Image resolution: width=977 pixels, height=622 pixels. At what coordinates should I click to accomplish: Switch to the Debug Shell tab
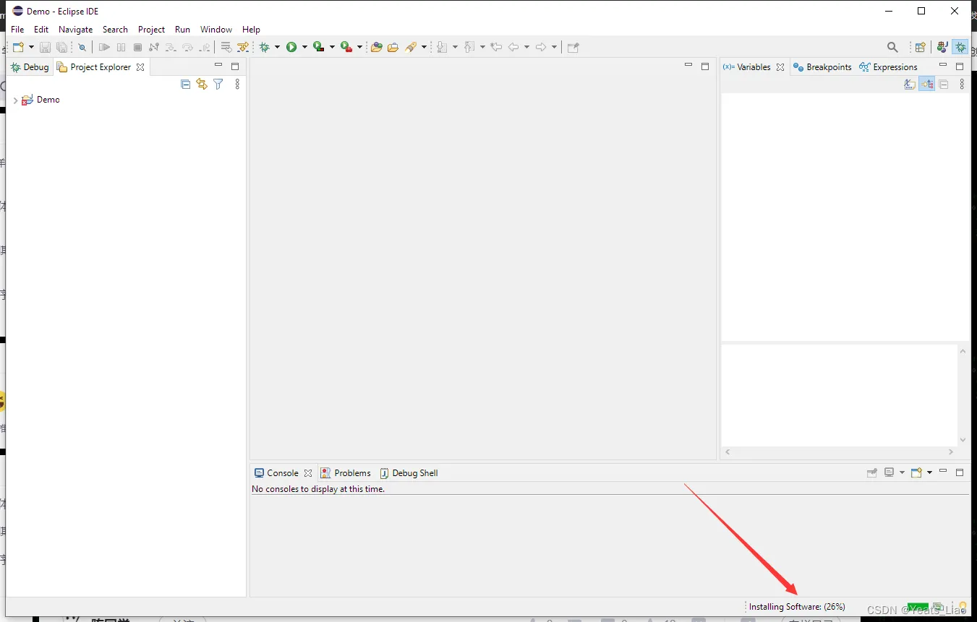[415, 472]
